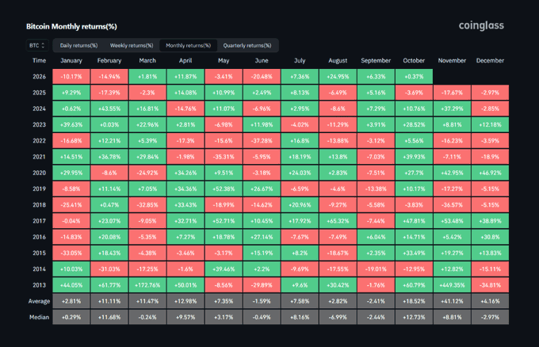This screenshot has height=347, width=539.
Task: Click the Median row label
Action: pos(39,317)
